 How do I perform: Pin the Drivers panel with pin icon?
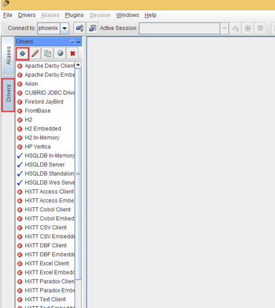coord(72,41)
